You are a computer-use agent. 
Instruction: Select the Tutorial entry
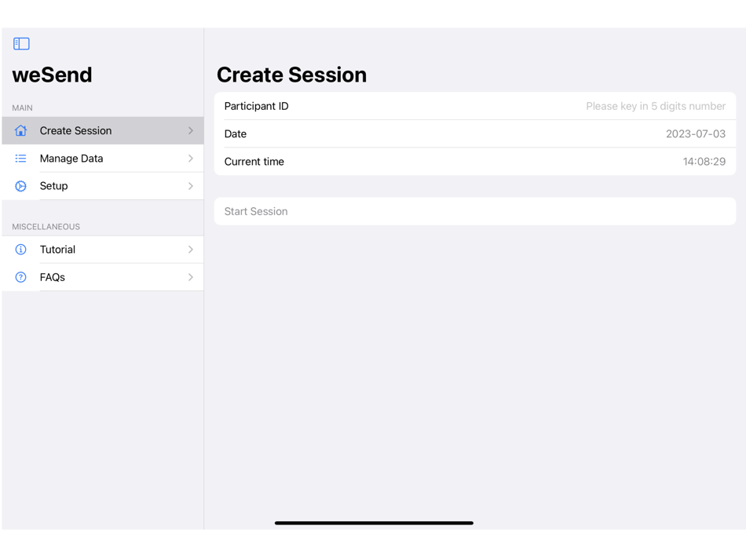pos(103,250)
